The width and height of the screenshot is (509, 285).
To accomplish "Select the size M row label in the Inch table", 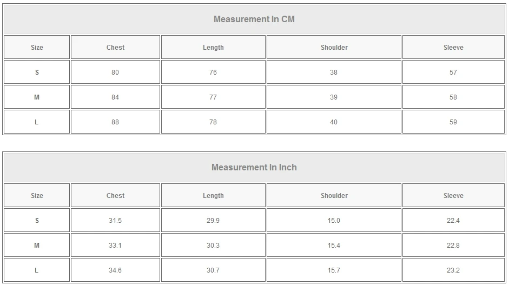I will (37, 246).
